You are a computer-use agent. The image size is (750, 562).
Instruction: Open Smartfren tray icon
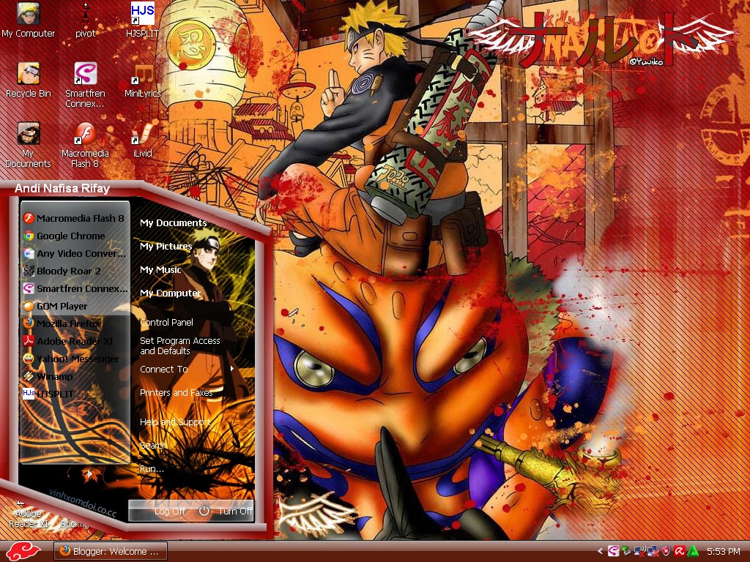613,552
